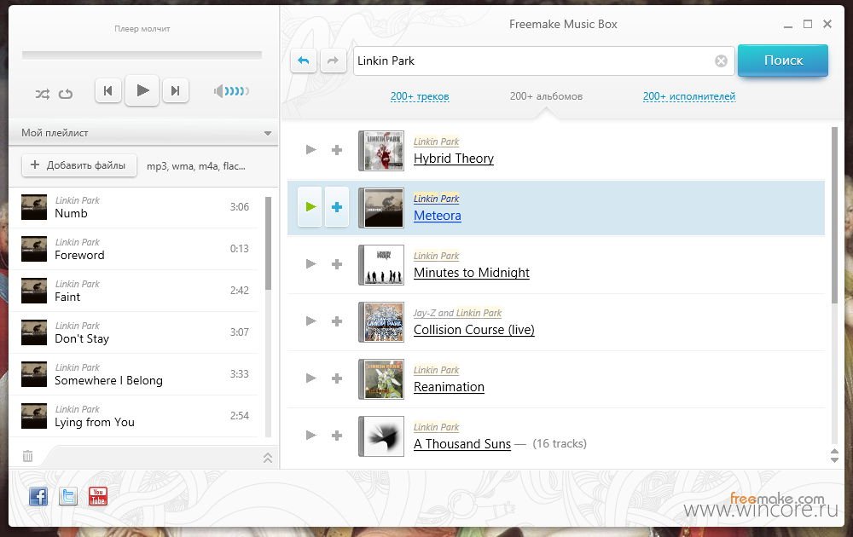This screenshot has height=537, width=853.
Task: Toggle repeat playback mode
Action: click(x=66, y=94)
